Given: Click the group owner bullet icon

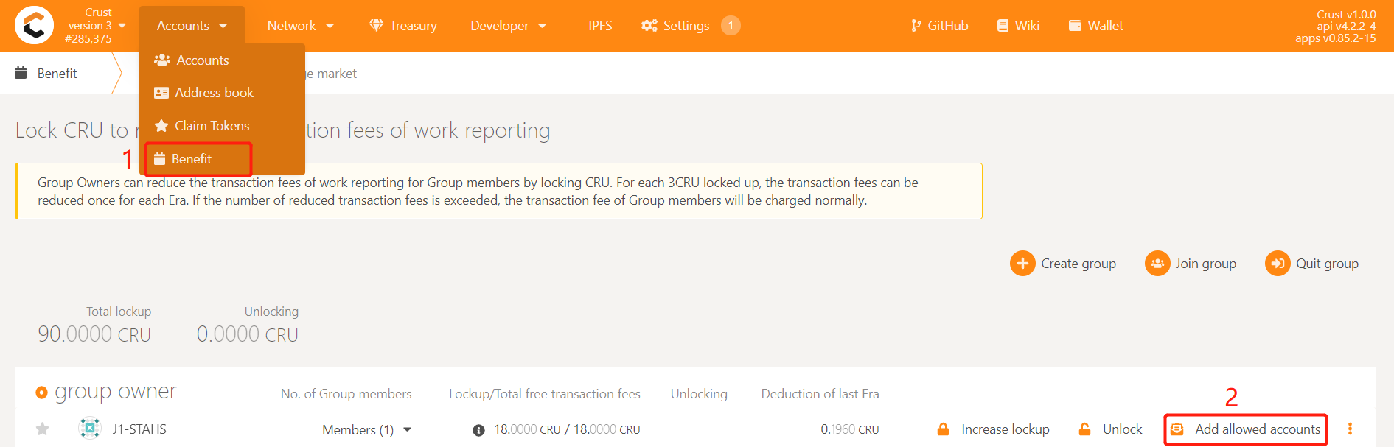Looking at the screenshot, I should coord(42,393).
